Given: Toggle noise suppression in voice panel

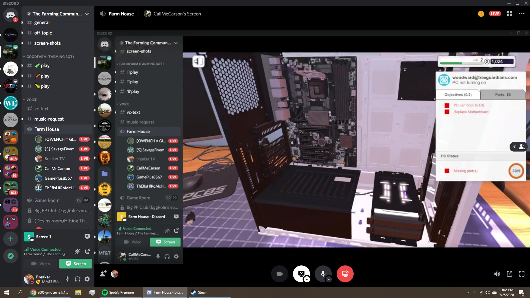Looking at the screenshot, I should coord(78,251).
